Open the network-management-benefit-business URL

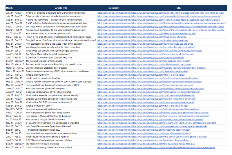click(166, 82)
